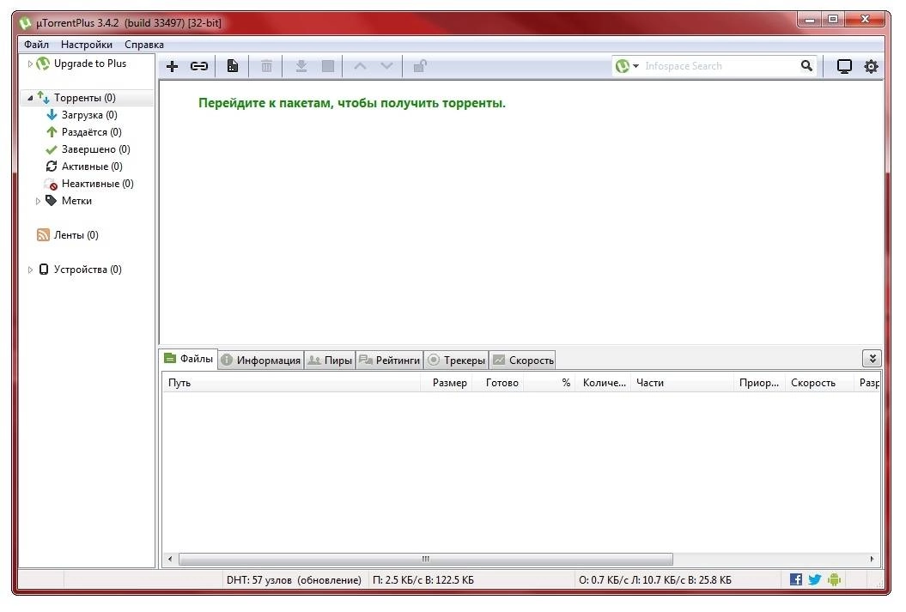Click the Start Torrent download icon
The height and width of the screenshot is (612, 906).
tap(301, 66)
